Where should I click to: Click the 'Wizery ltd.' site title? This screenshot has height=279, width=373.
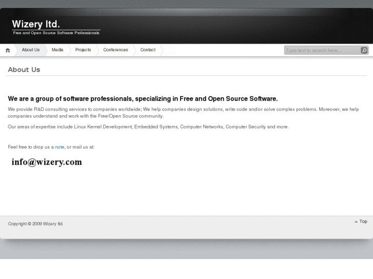point(36,24)
